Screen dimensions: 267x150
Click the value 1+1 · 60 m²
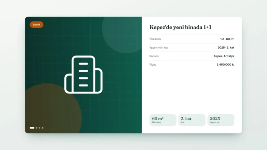click(x=227, y=39)
